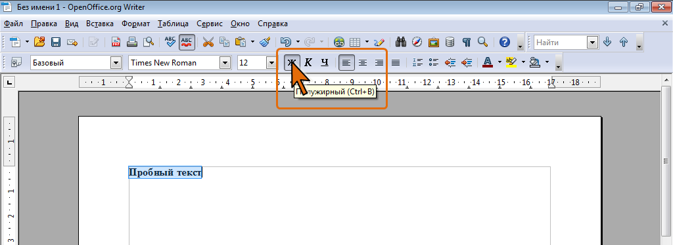
Task: Open the Формат menu
Action: pyautogui.click(x=135, y=24)
